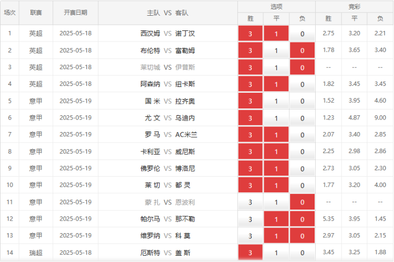Click win odds 3.45 for 厄斯特 match
This screenshot has height=262, width=394.
tap(328, 252)
